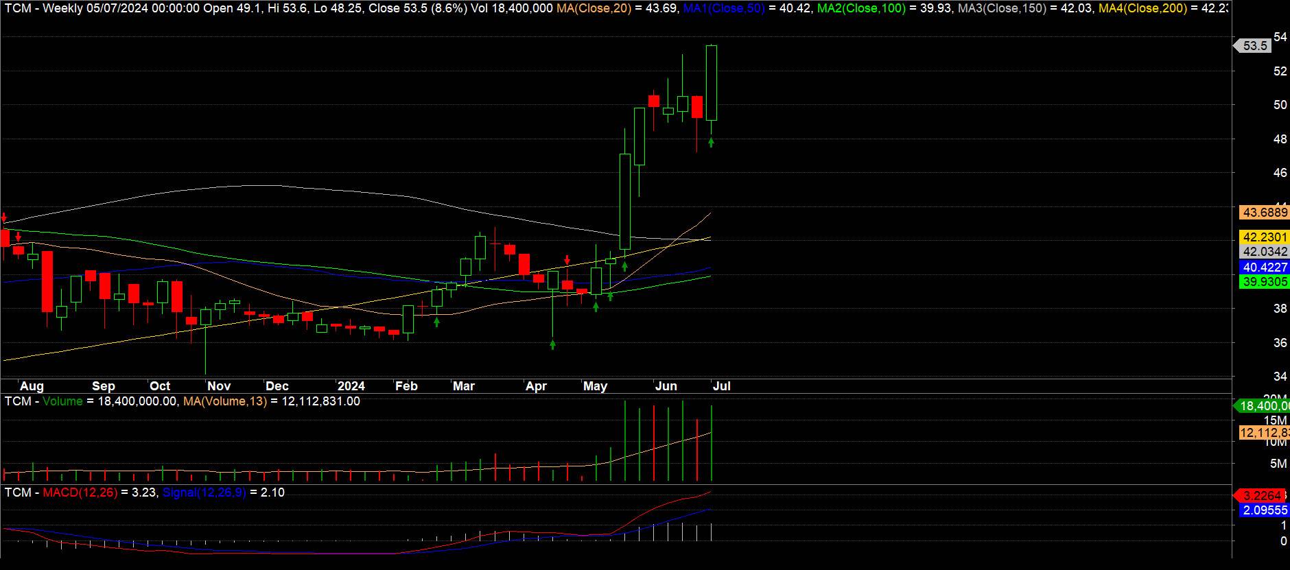Click the 39.9305 green value tag
This screenshot has width=1290, height=570.
point(1265,282)
